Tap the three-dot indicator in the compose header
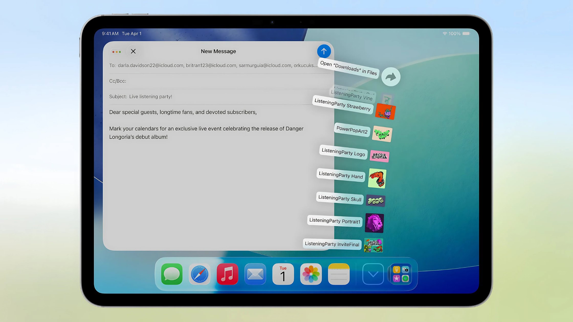Image resolution: width=573 pixels, height=322 pixels. point(116,51)
